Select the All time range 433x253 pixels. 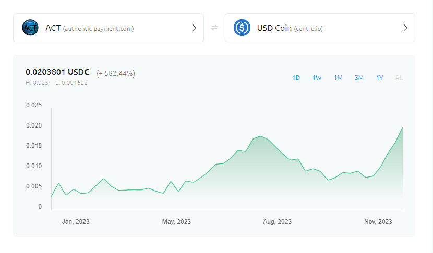(399, 78)
